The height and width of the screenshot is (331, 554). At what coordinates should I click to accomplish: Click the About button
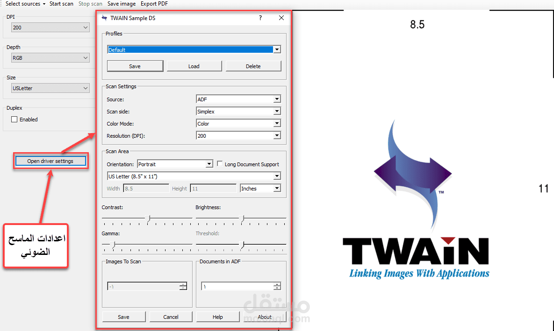(265, 317)
